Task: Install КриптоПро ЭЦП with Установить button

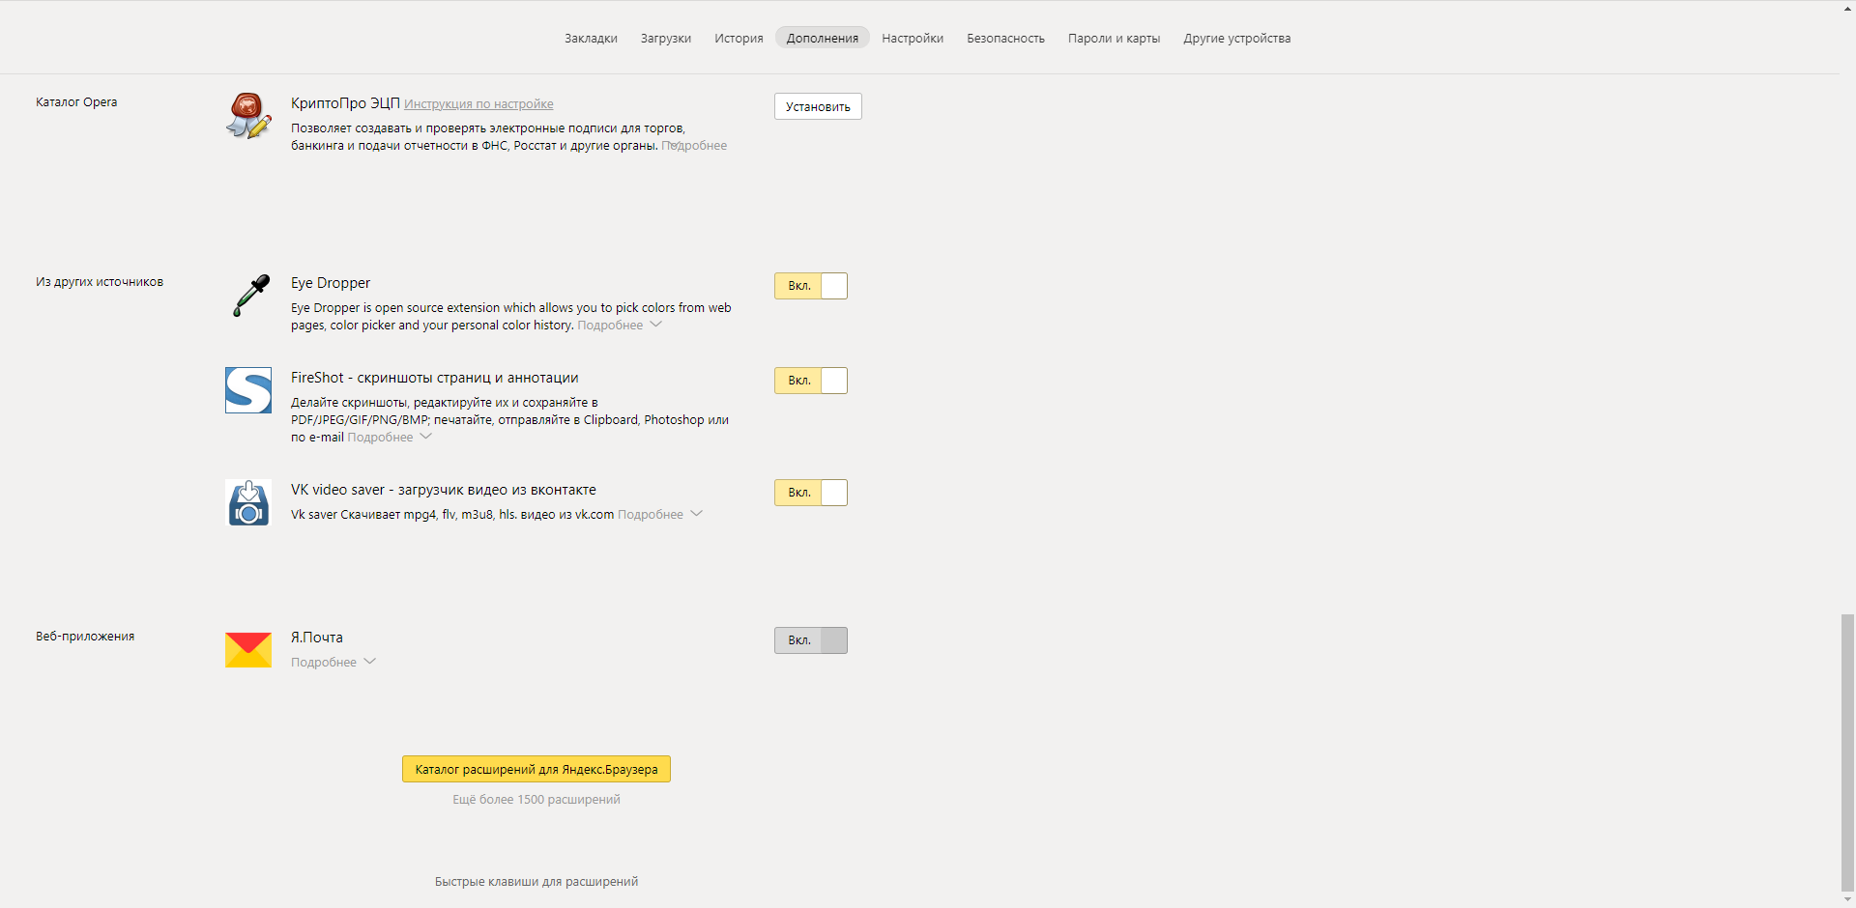Action: coord(818,106)
